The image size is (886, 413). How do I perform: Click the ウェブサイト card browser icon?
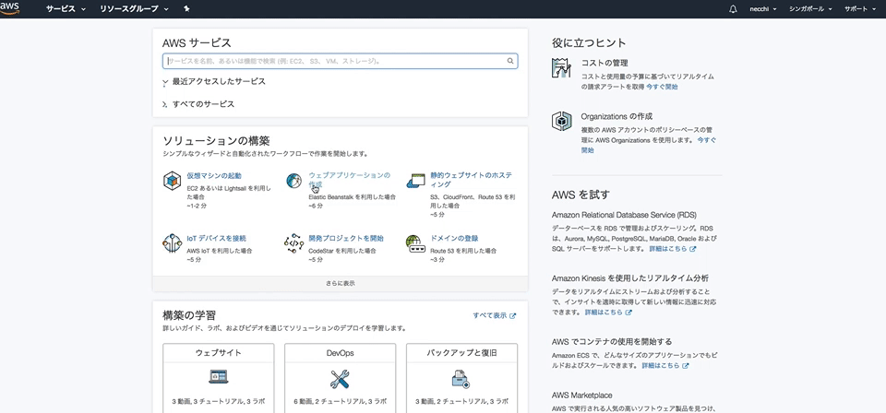coord(218,376)
